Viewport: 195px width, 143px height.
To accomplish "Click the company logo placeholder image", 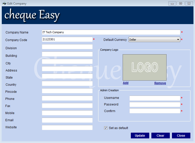I will coord(144,67).
